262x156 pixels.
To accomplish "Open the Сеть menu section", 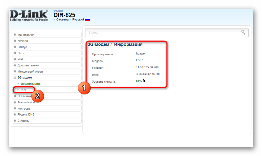I will [x=21, y=53].
